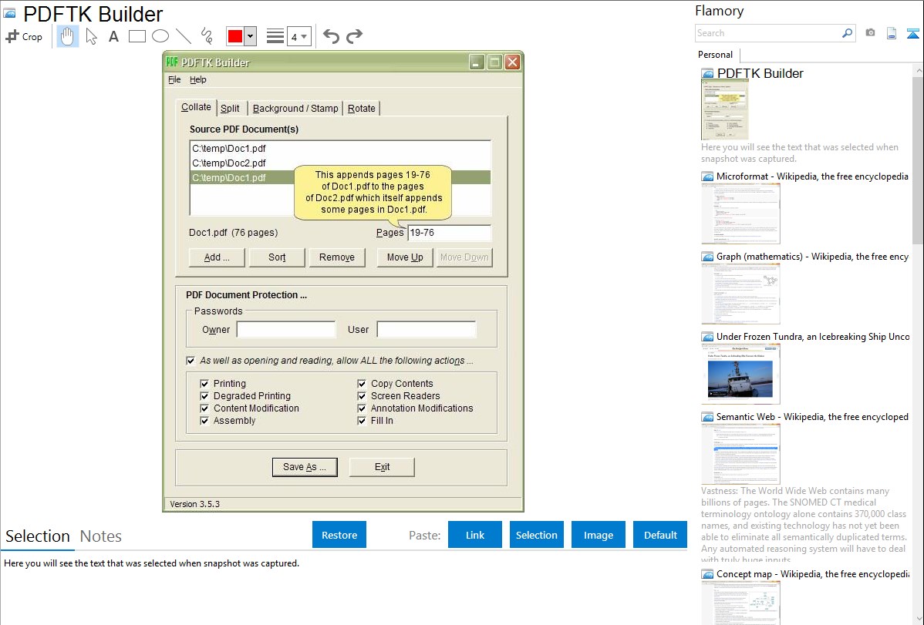
Task: Undo the last annotation
Action: pos(331,36)
